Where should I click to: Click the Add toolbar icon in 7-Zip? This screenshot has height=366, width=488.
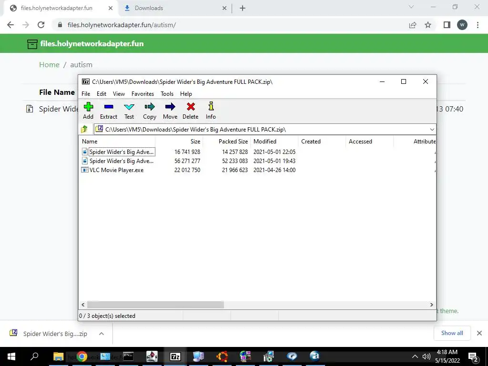[x=88, y=111]
